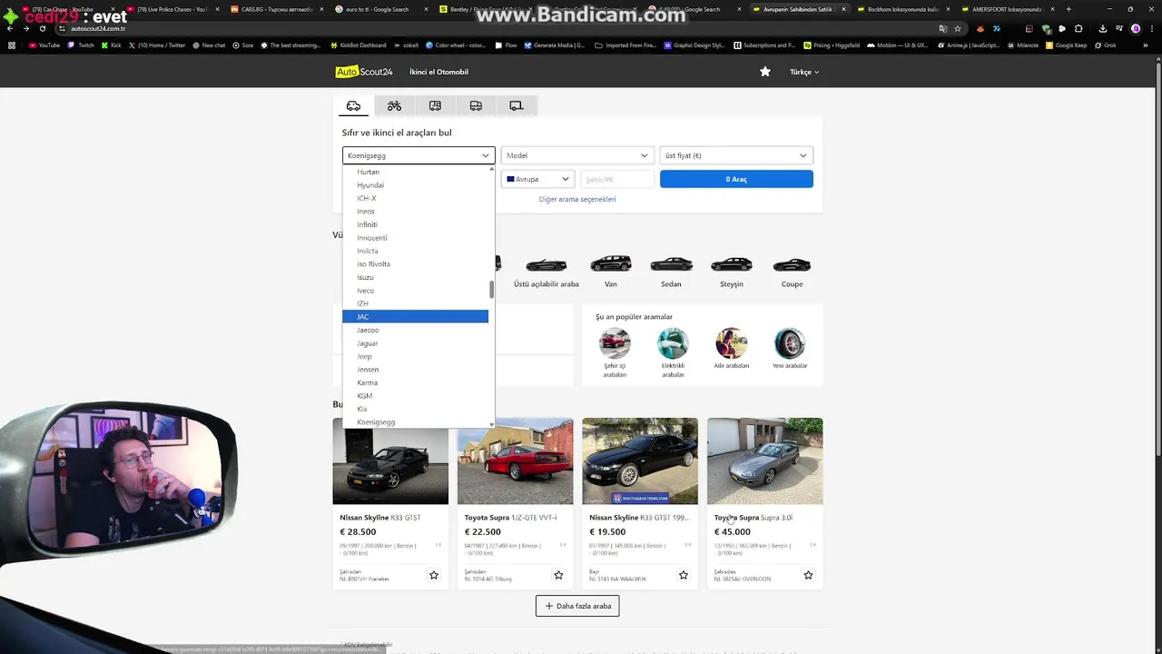Viewport: 1162px width, 654px height.
Task: Open Nissan Skyline R33 GTST photo
Action: point(390,461)
